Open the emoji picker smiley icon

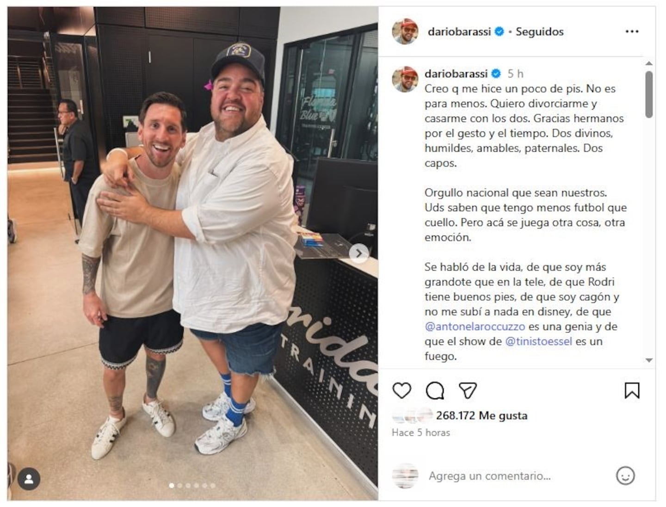(x=625, y=476)
